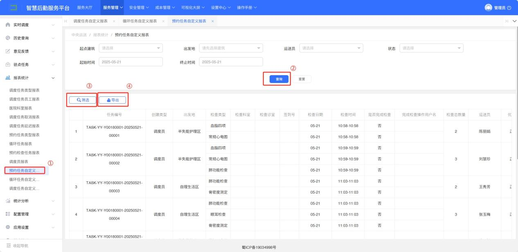Open 预约任务类型报表 in sidebar
The height and width of the screenshot is (252, 518).
click(25, 135)
